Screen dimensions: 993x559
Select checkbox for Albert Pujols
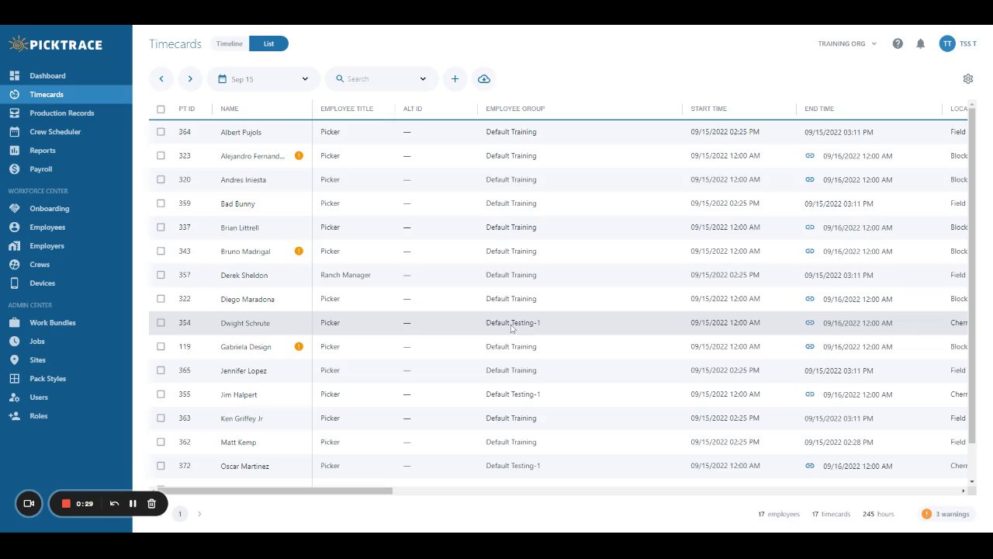tap(161, 132)
